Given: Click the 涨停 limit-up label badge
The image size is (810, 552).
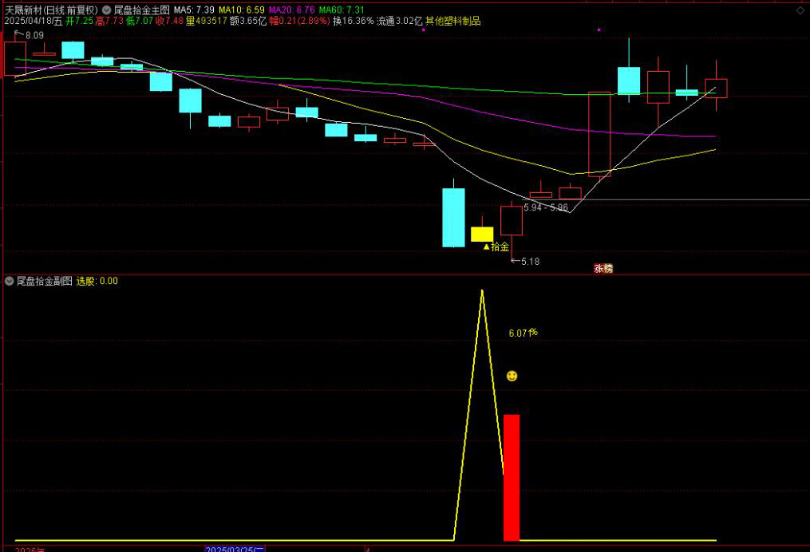Looking at the screenshot, I should (x=603, y=269).
